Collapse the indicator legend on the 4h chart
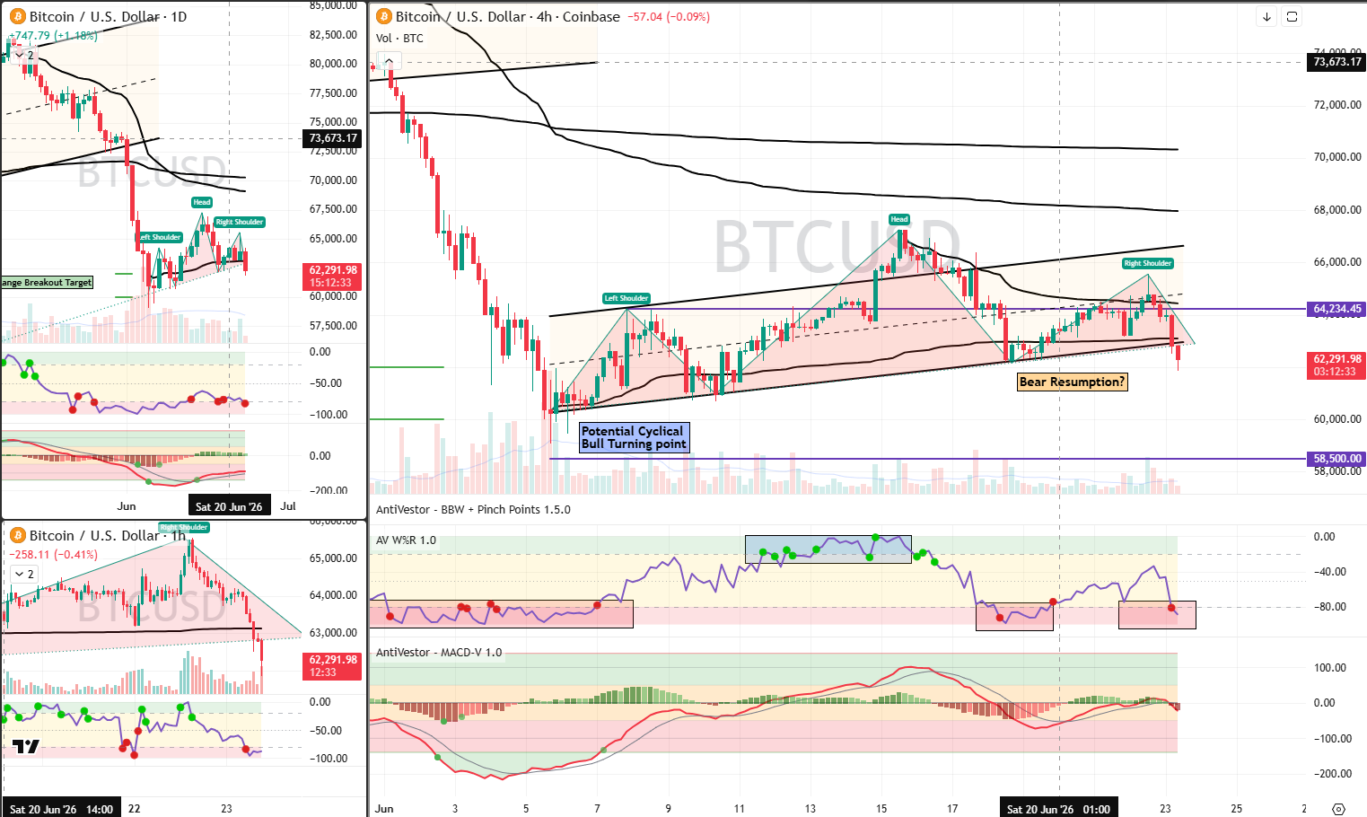 pyautogui.click(x=389, y=61)
